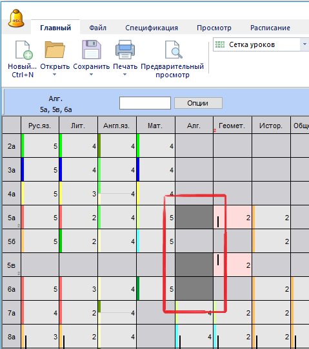The height and width of the screenshot is (349, 309).
Task: Open Предварительный просмотр preview icon
Action: coord(174,50)
